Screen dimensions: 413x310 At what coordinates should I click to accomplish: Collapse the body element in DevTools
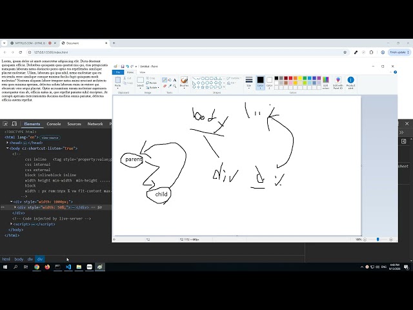[x=8, y=149]
